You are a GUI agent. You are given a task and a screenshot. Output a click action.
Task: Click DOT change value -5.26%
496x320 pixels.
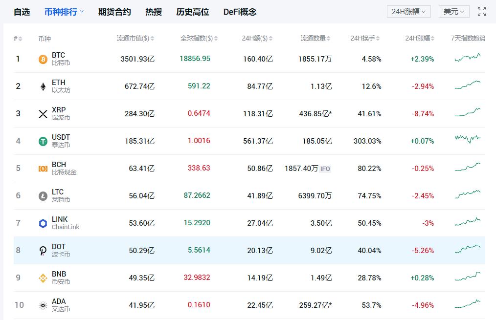423,251
